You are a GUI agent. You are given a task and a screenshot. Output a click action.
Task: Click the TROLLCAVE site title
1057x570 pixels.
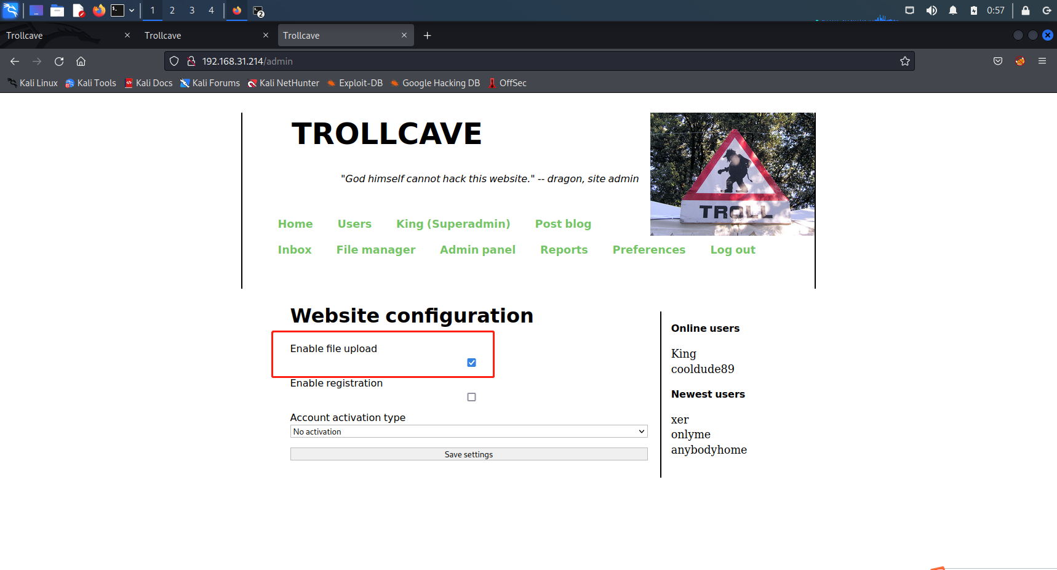pyautogui.click(x=386, y=134)
